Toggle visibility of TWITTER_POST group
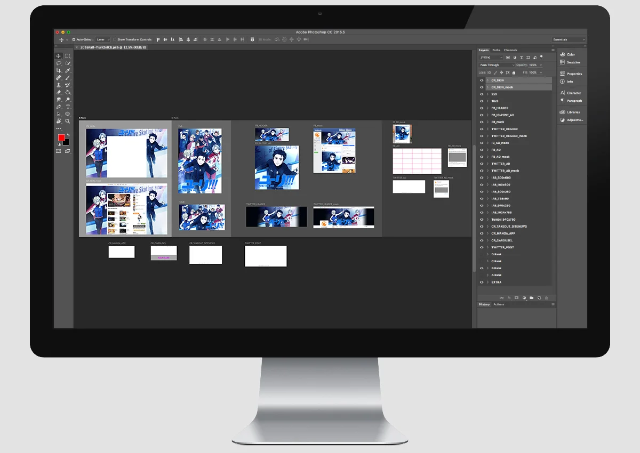Viewport: 640px width, 453px height. [x=482, y=247]
